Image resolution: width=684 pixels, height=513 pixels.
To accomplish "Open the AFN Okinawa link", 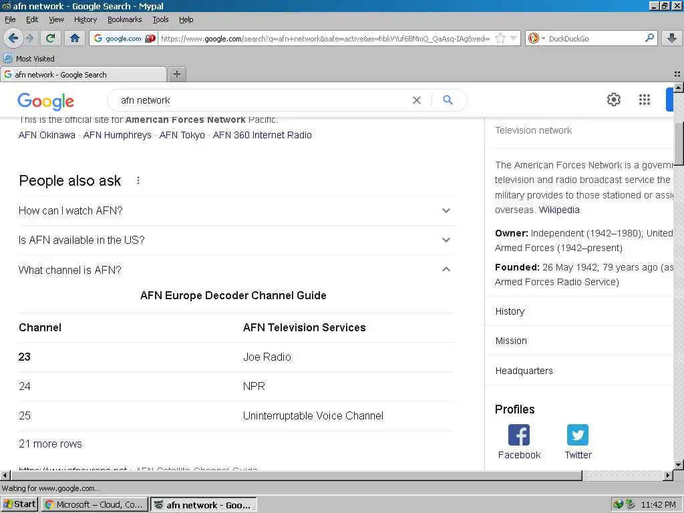I will pos(47,135).
